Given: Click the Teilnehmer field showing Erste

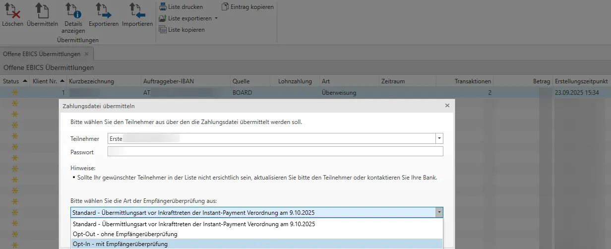Looking at the screenshot, I should [271, 139].
